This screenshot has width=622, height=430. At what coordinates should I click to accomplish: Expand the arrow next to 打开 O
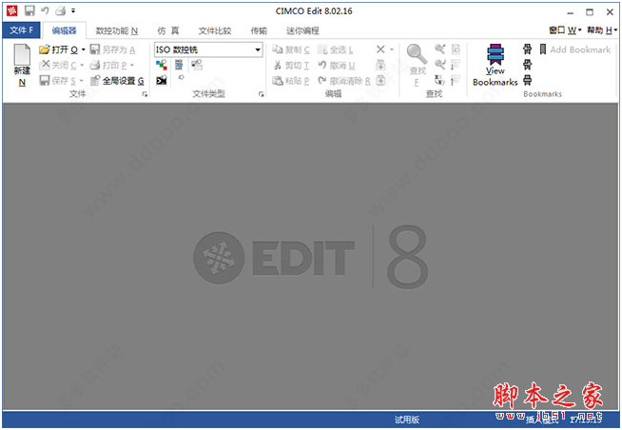84,50
